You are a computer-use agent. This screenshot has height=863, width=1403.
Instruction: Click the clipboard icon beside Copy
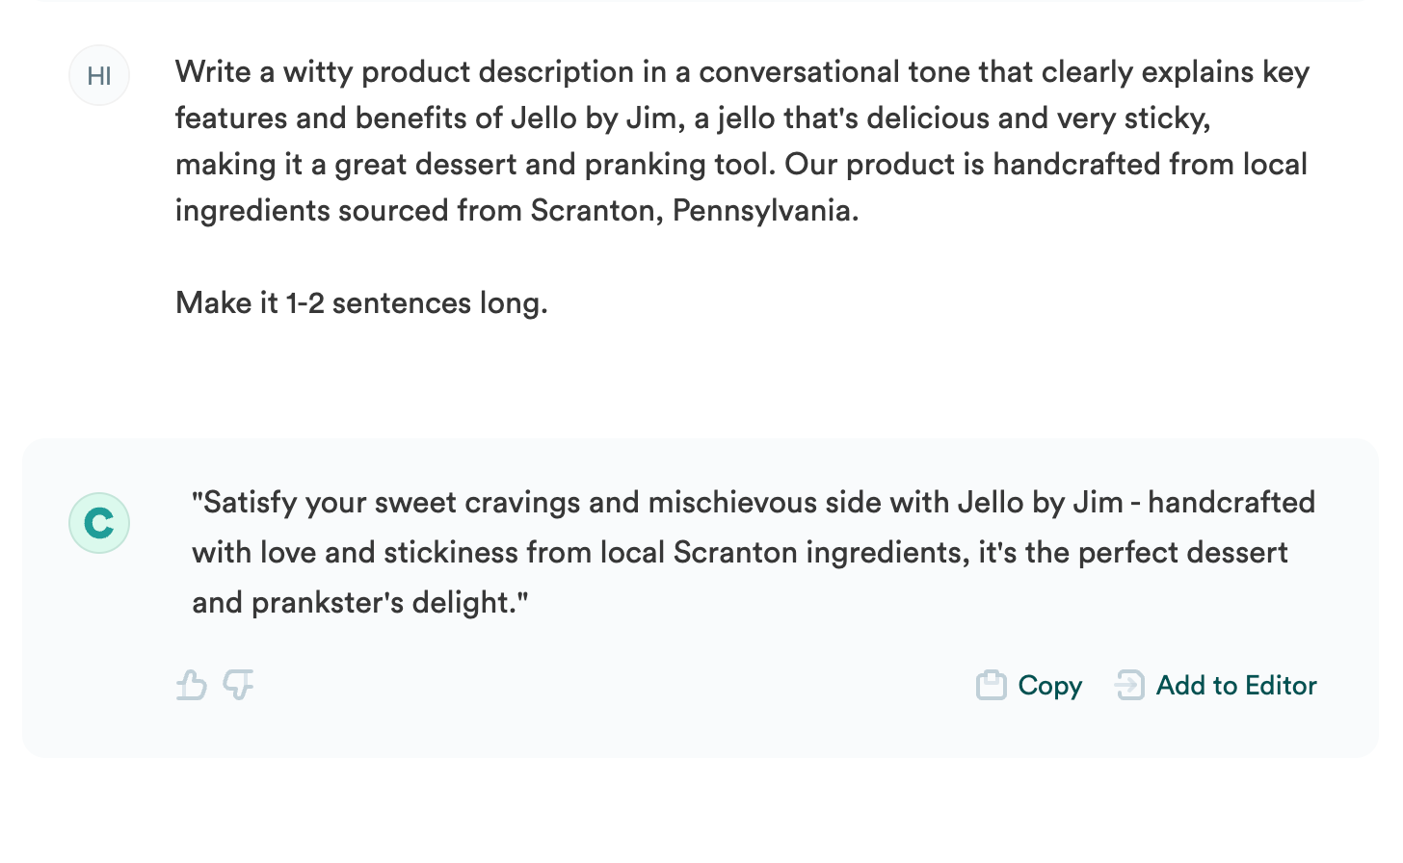click(x=992, y=685)
